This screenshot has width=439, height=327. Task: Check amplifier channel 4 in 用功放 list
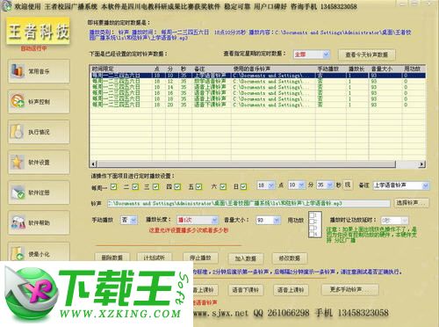click(x=313, y=234)
